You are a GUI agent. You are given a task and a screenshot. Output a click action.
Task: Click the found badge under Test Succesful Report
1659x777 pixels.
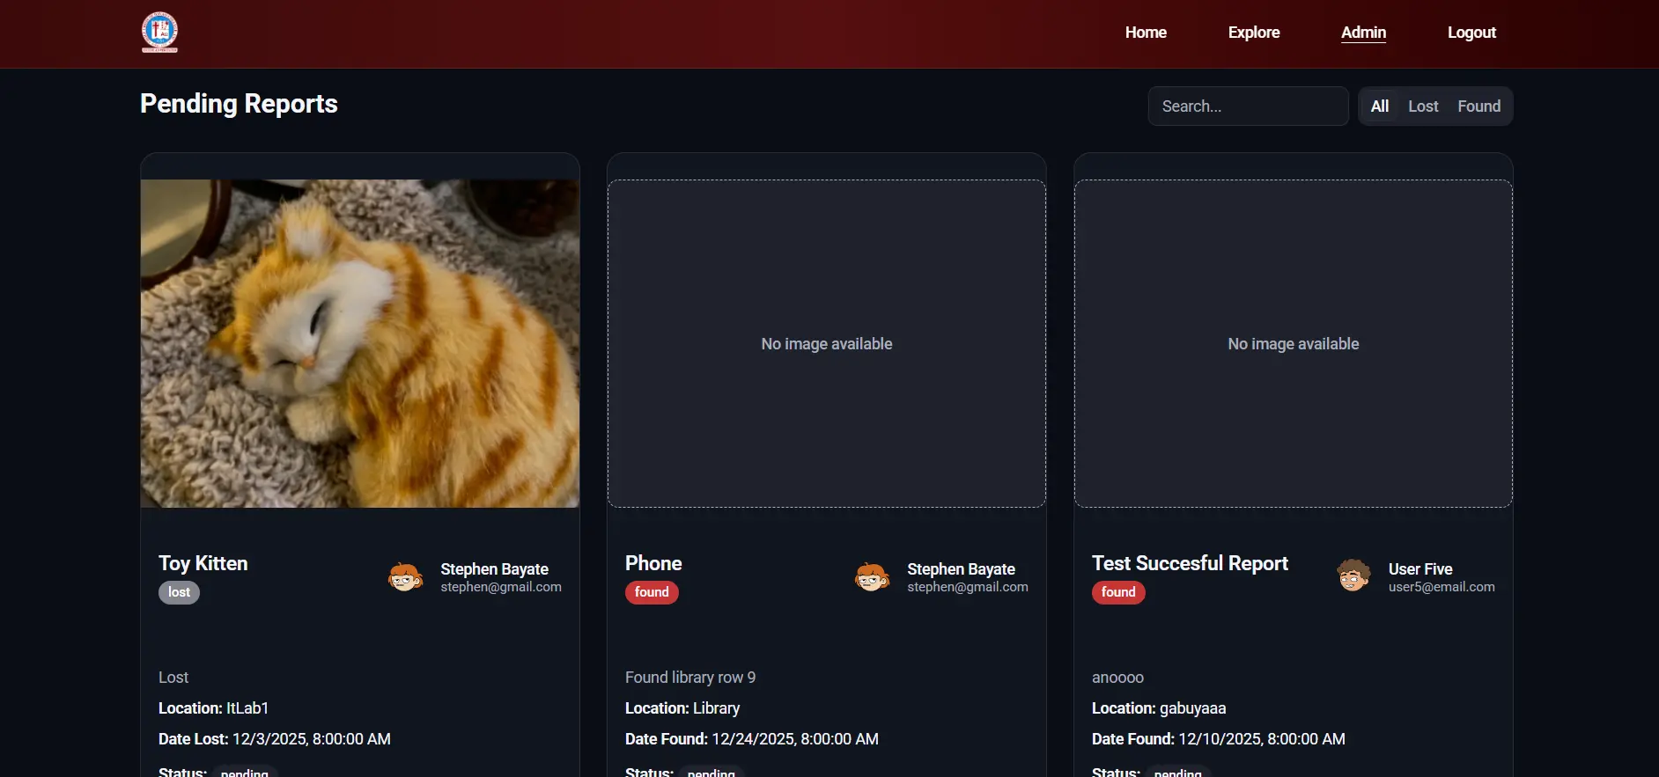pyautogui.click(x=1118, y=592)
